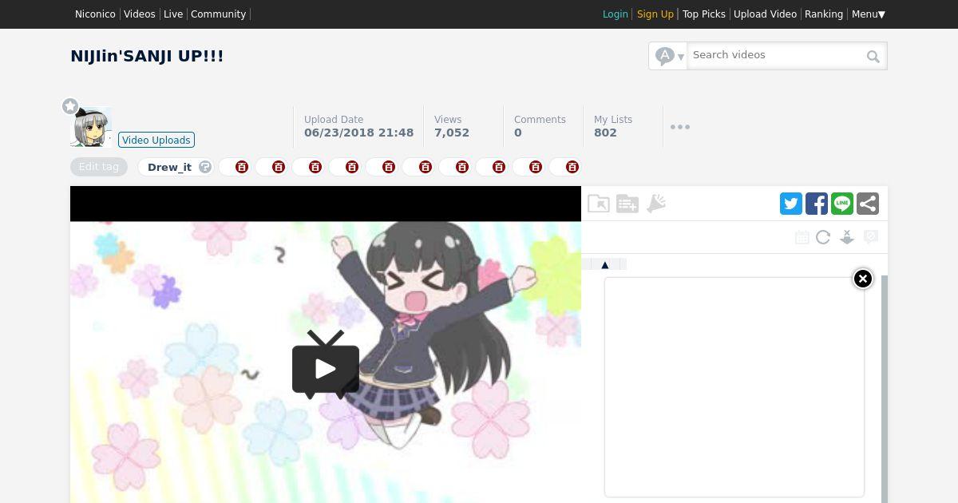Go to Niconico home link
The height and width of the screenshot is (503, 958).
pos(95,14)
